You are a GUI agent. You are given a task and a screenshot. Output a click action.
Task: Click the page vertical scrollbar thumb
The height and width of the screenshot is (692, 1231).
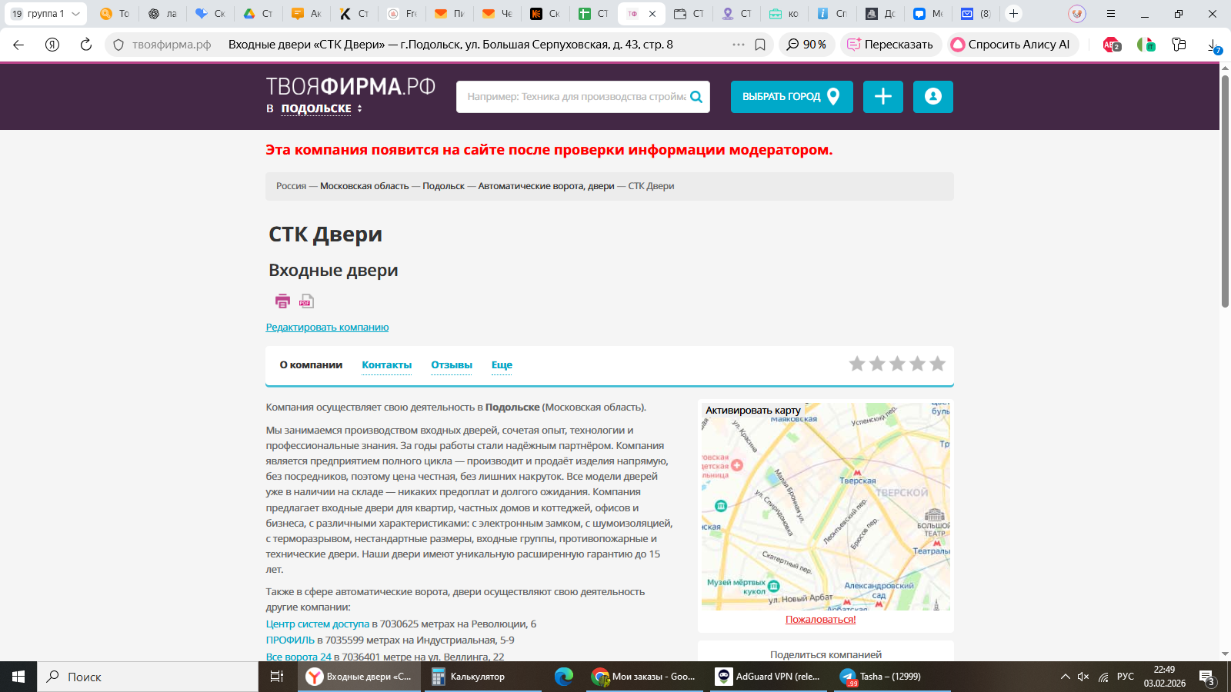(x=1225, y=190)
